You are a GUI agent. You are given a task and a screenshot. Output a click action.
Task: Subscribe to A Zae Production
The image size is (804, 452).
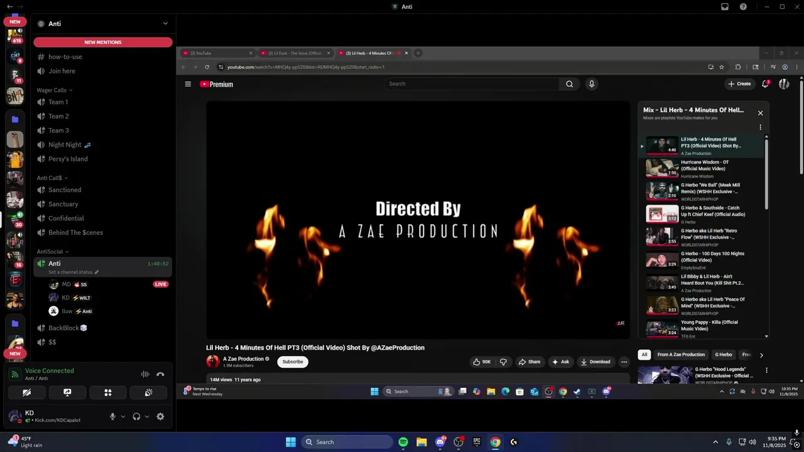point(293,362)
